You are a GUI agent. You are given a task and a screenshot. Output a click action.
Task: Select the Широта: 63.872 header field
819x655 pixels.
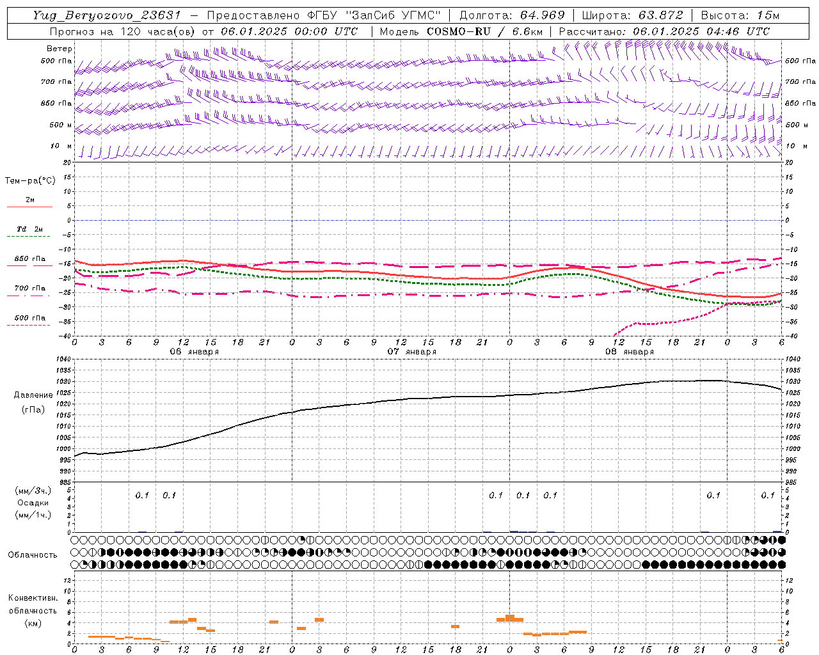pyautogui.click(x=632, y=15)
